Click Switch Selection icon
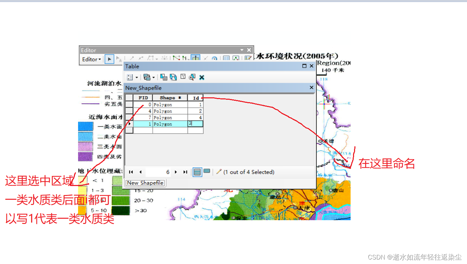467x264 pixels. click(x=173, y=77)
